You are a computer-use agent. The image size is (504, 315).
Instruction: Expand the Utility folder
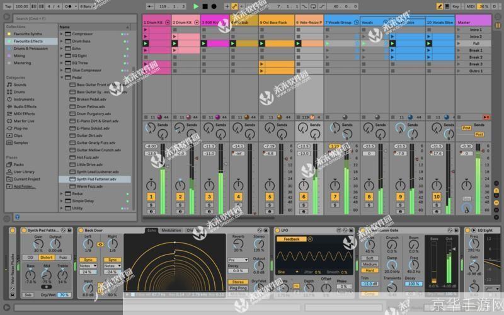(x=61, y=208)
